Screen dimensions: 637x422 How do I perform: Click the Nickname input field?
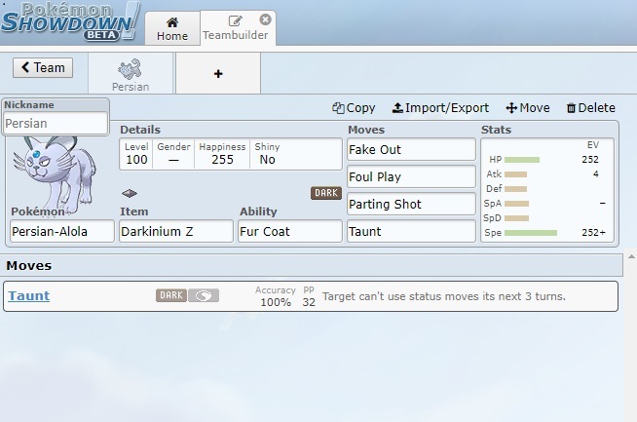click(x=56, y=124)
